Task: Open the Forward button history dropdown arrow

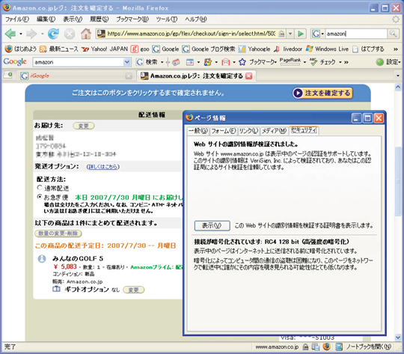Action: click(42, 34)
